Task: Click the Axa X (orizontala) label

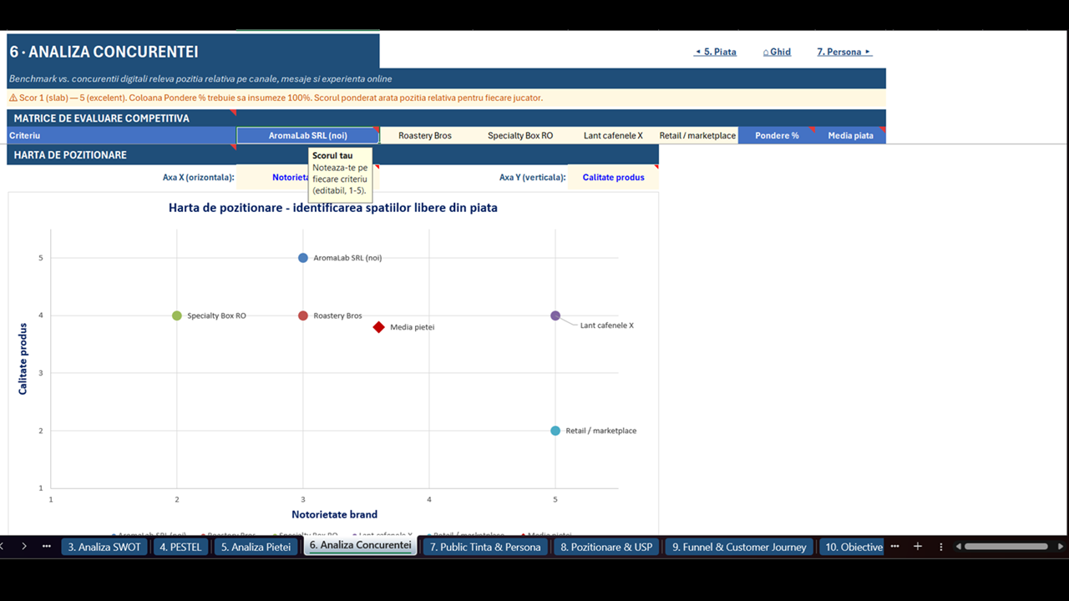Action: pos(198,177)
